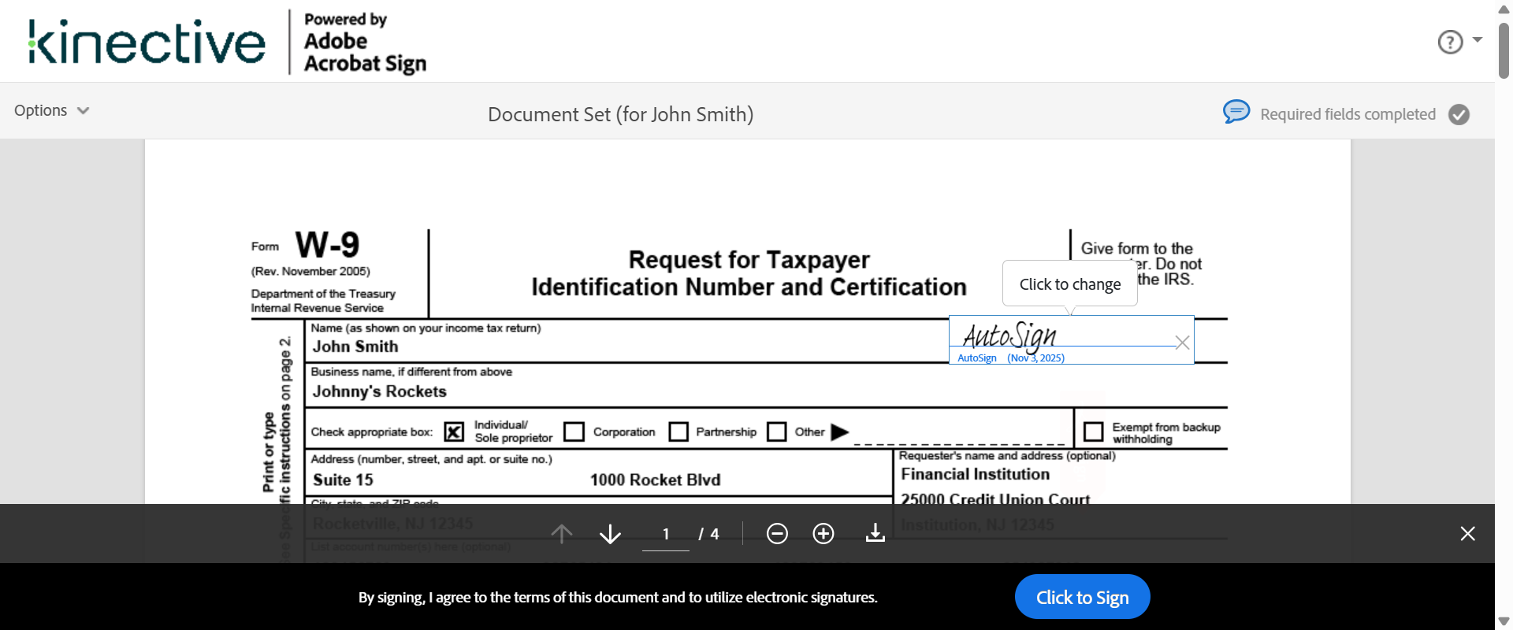This screenshot has width=1513, height=630.
Task: Click the blue Click to Sign button
Action: tap(1083, 597)
